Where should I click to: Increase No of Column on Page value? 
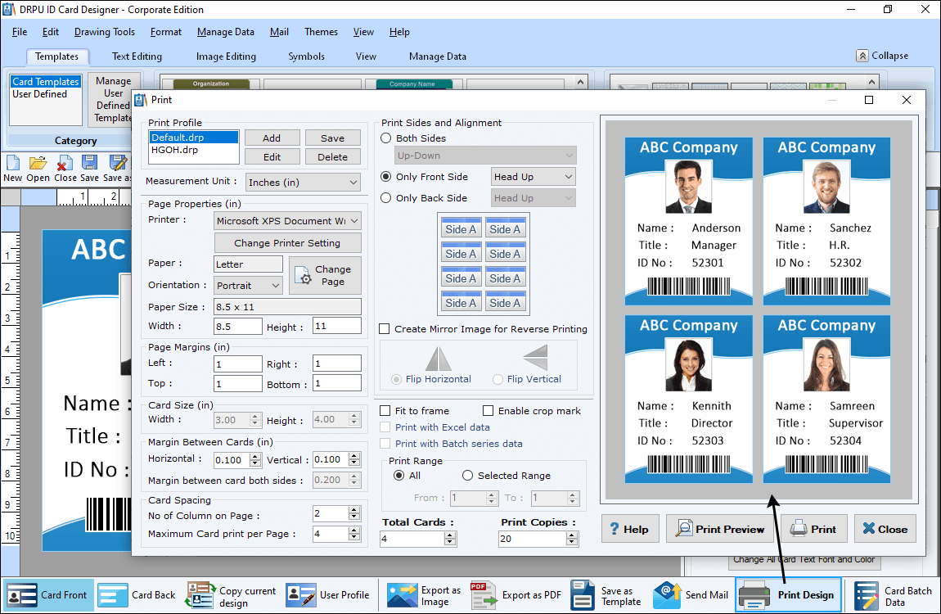tap(354, 510)
